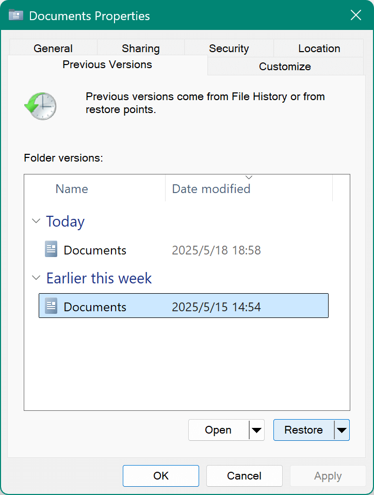Switch to the Customize tab
The height and width of the screenshot is (495, 374).
click(285, 67)
